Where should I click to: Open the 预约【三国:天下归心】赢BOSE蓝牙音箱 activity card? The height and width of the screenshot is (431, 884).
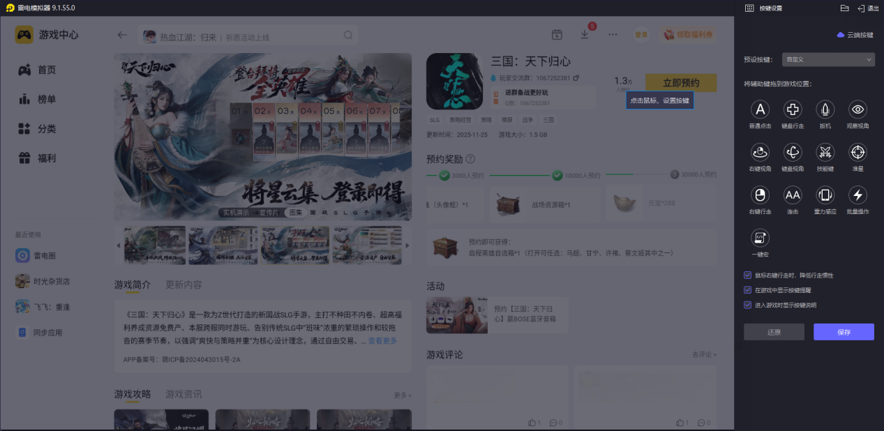[497, 315]
